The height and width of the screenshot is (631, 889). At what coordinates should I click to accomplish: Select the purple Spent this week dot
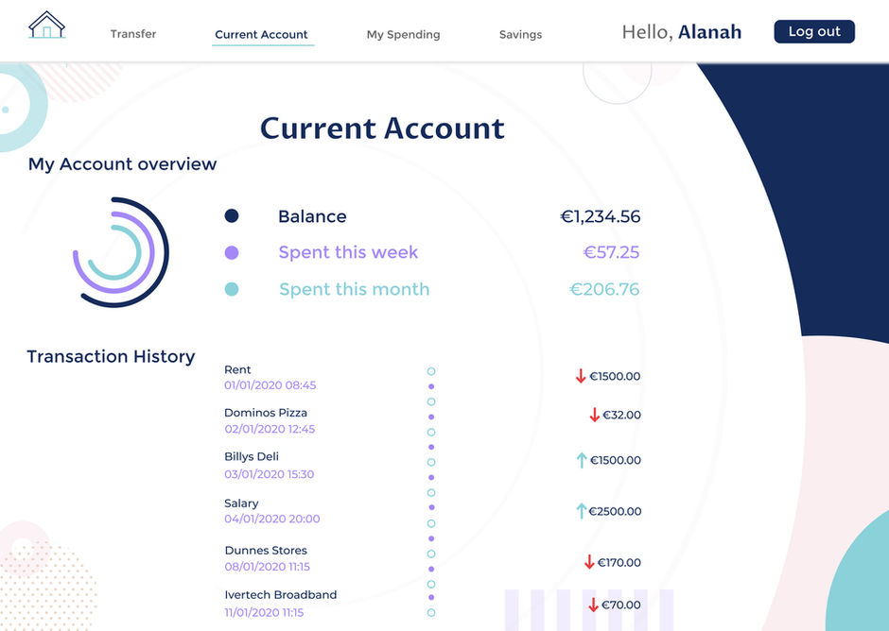tap(232, 253)
